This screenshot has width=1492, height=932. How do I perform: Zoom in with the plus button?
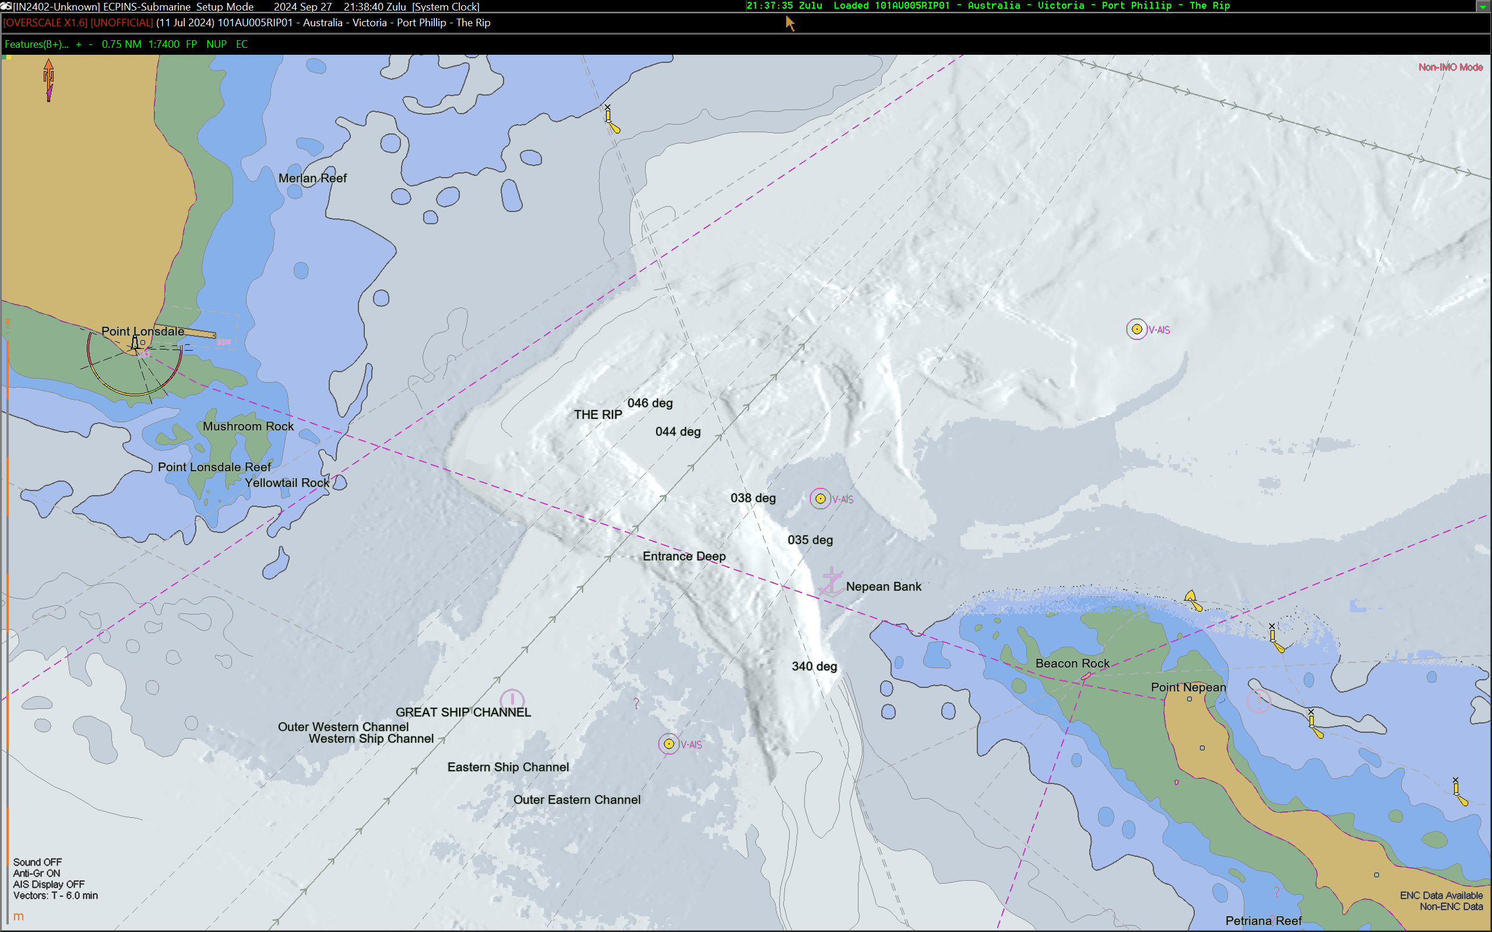click(78, 44)
